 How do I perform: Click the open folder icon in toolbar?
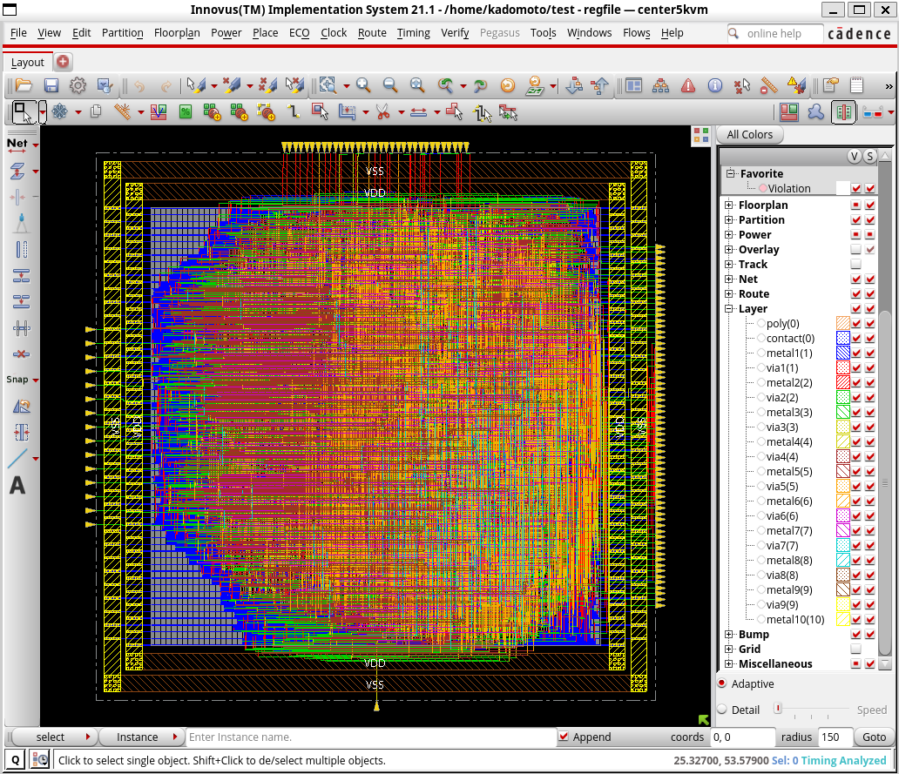click(x=24, y=86)
